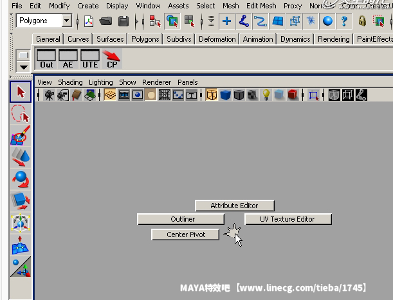Toggle the curves selection mask icon
This screenshot has height=300, width=393.
coord(260,21)
